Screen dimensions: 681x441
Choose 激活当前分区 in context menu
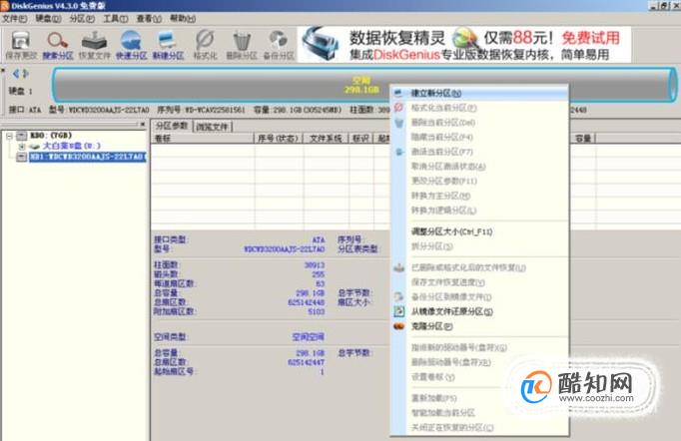click(479, 152)
